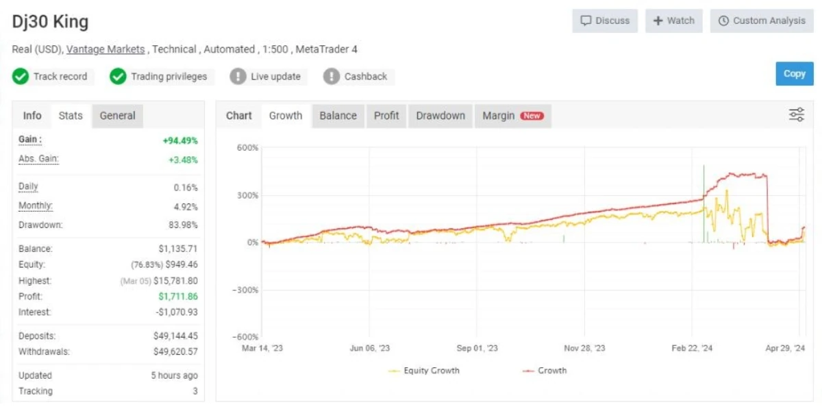
Task: Click the Custom Analysis clock icon
Action: [x=723, y=21]
